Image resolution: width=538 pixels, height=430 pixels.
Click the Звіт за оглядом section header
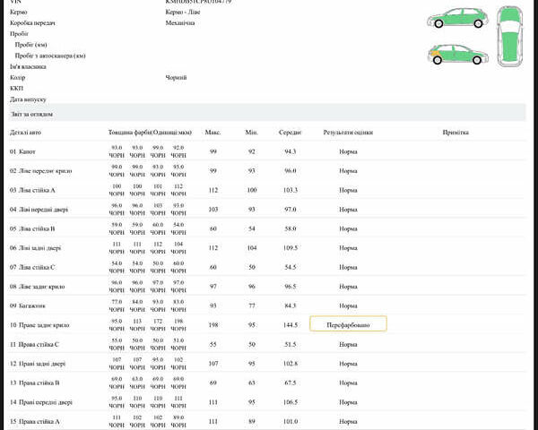click(32, 114)
